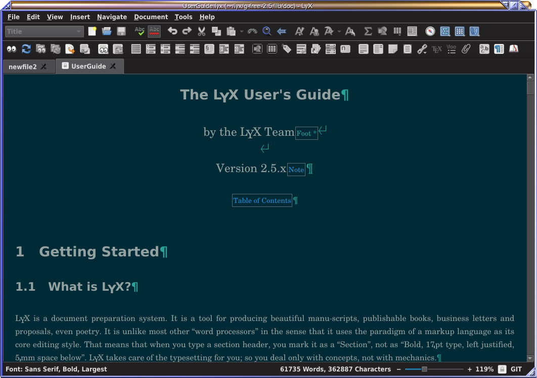The width and height of the screenshot is (537, 378).
Task: Click the Undo arrow icon
Action: [172, 31]
